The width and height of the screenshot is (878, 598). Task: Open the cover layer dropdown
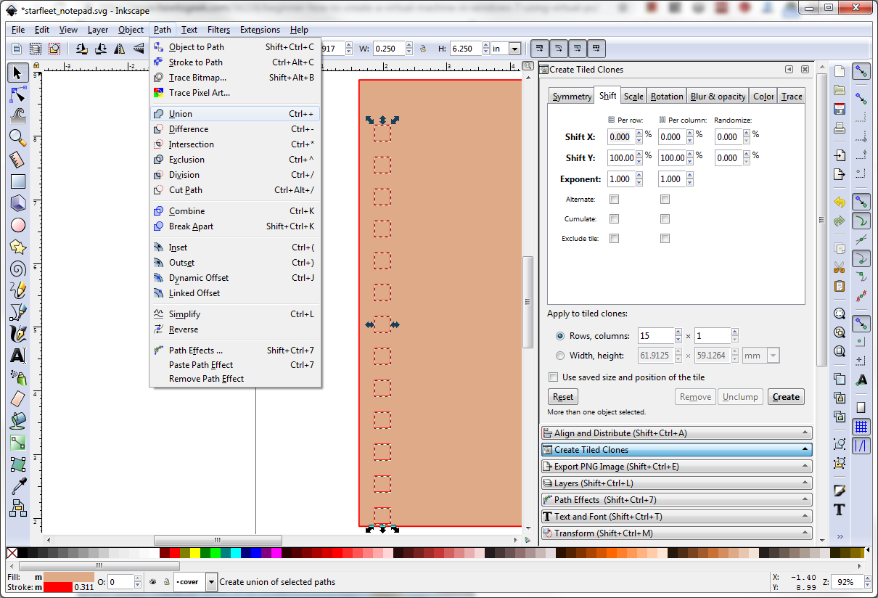coord(211,581)
